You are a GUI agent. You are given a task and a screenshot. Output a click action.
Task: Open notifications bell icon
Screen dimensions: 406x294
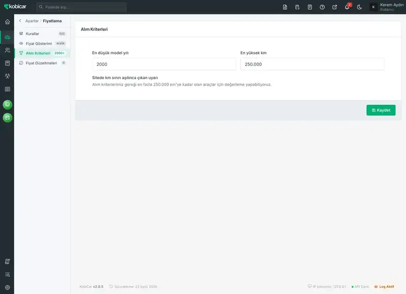coord(347,7)
